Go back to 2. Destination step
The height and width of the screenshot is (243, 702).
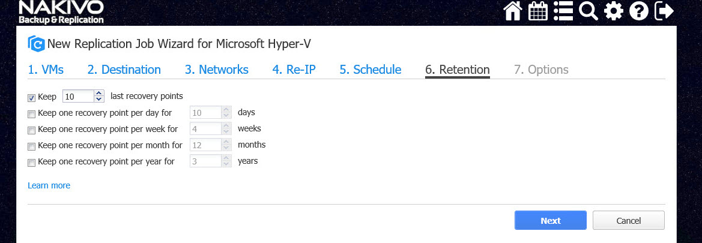click(124, 70)
